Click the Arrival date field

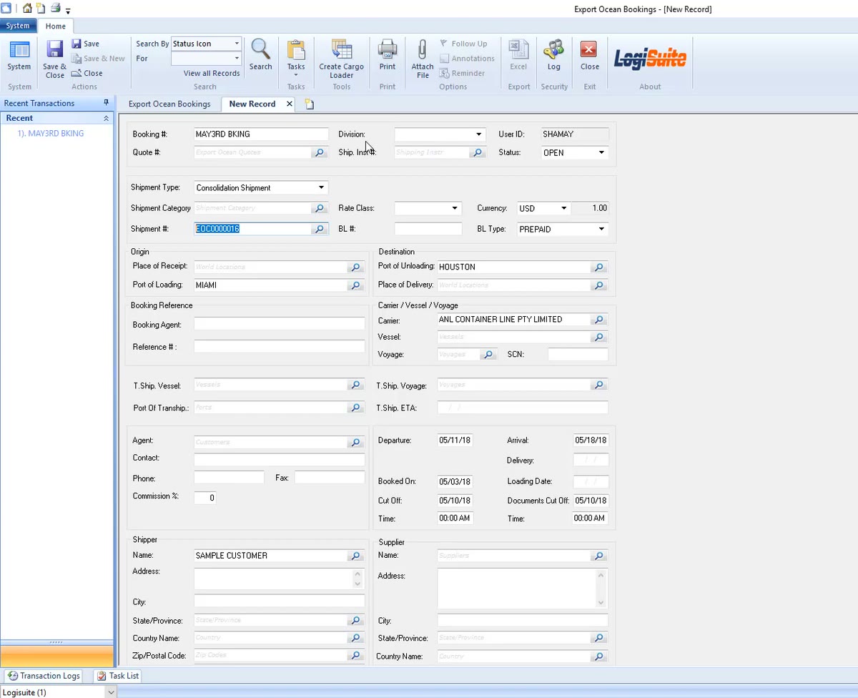tap(591, 441)
